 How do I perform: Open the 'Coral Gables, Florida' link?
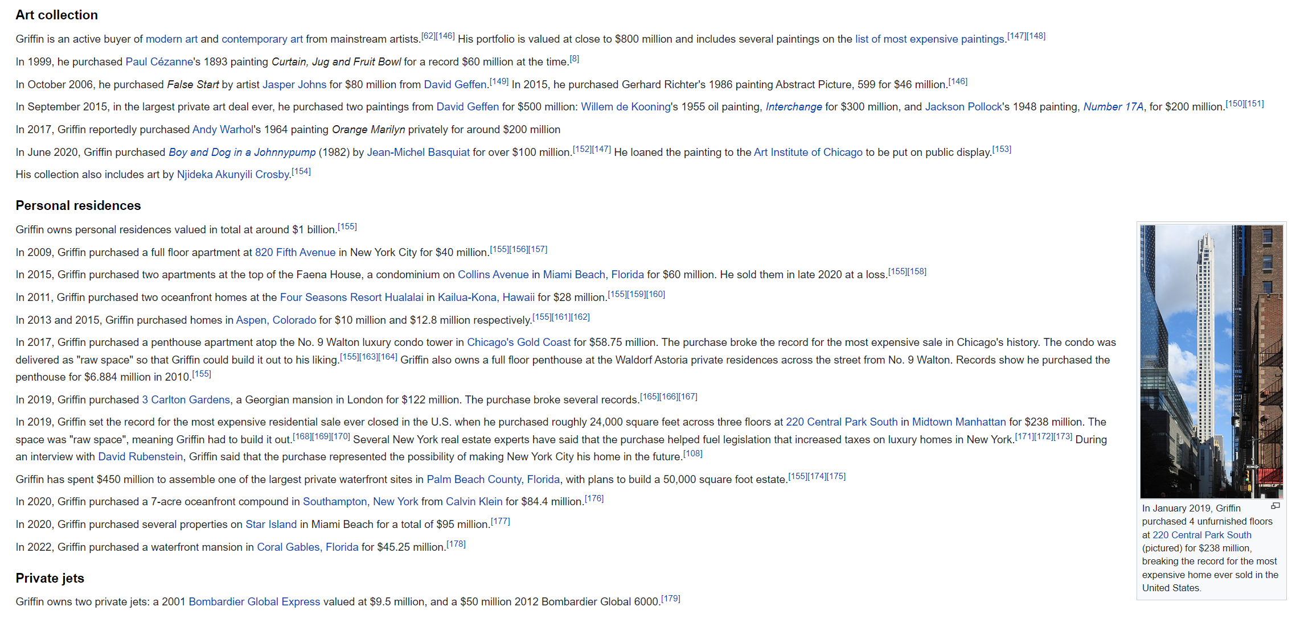point(307,547)
